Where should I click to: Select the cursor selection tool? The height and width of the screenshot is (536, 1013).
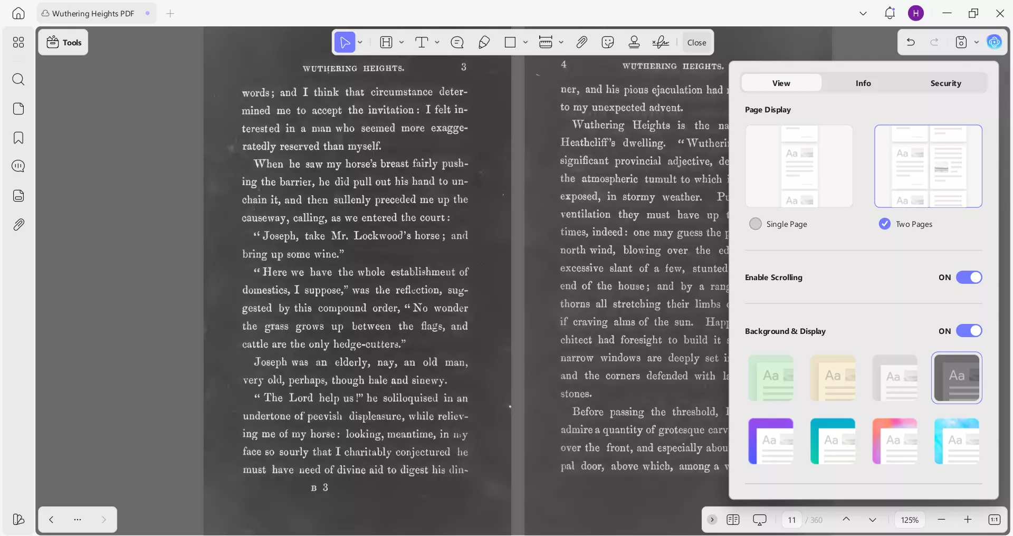(x=345, y=42)
